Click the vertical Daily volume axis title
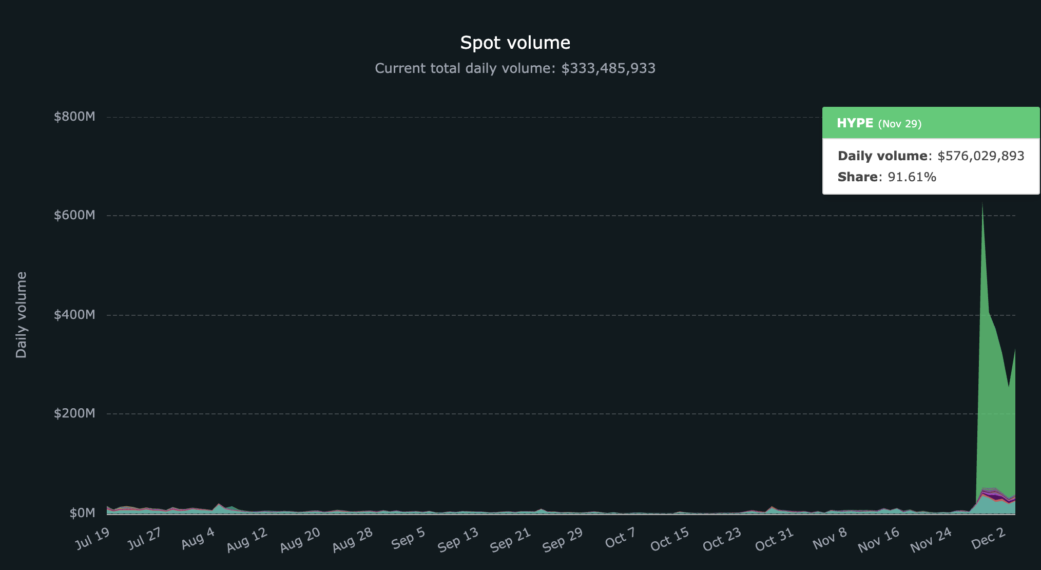Image resolution: width=1041 pixels, height=570 pixels. (x=21, y=315)
